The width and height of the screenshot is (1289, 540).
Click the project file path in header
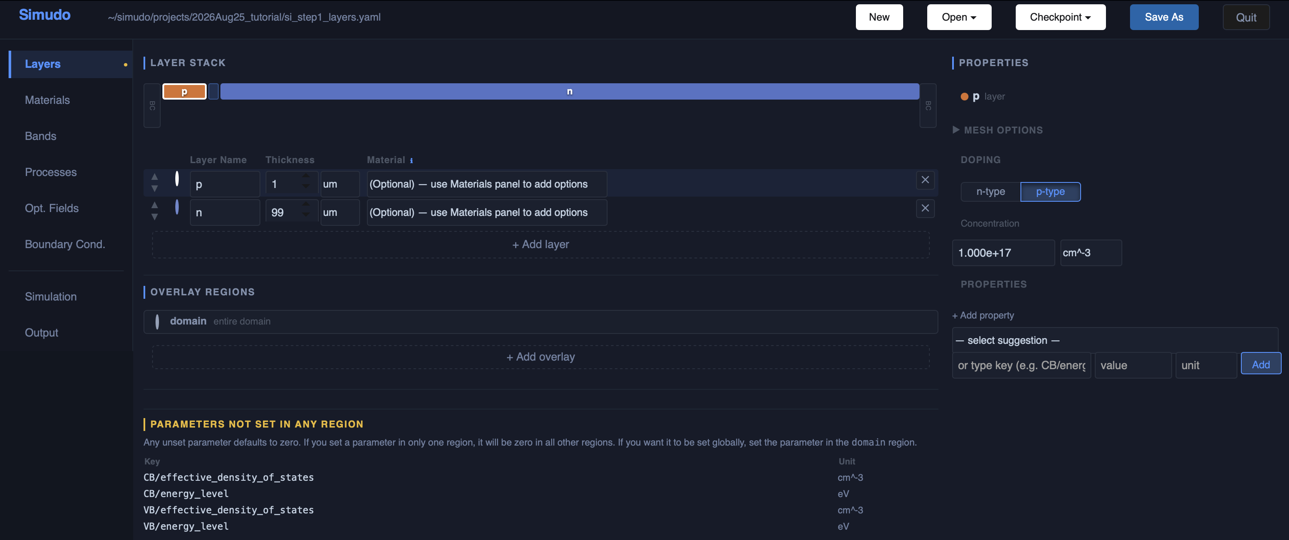[x=244, y=17]
